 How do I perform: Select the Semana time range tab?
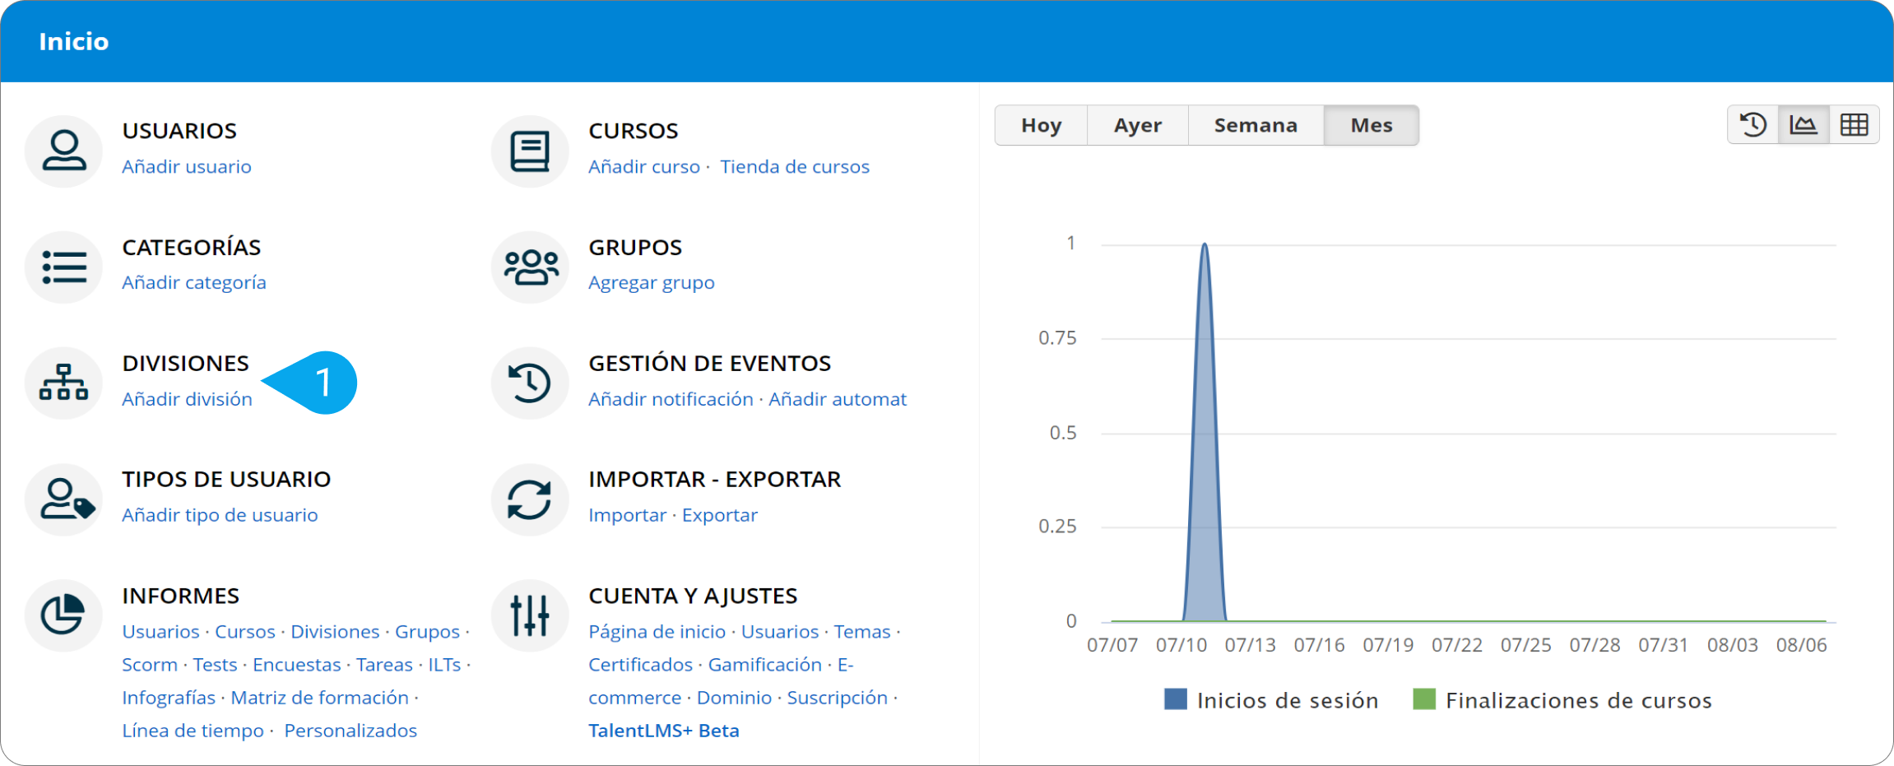[x=1256, y=125]
